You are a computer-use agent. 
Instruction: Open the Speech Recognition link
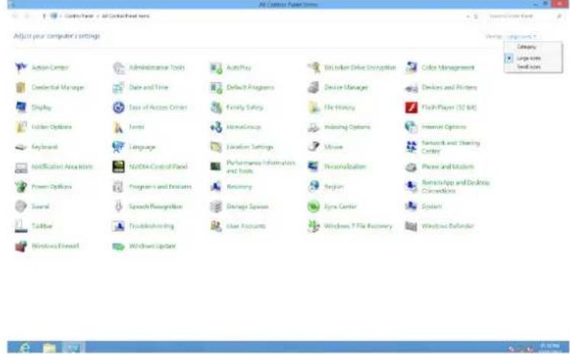coord(155,206)
